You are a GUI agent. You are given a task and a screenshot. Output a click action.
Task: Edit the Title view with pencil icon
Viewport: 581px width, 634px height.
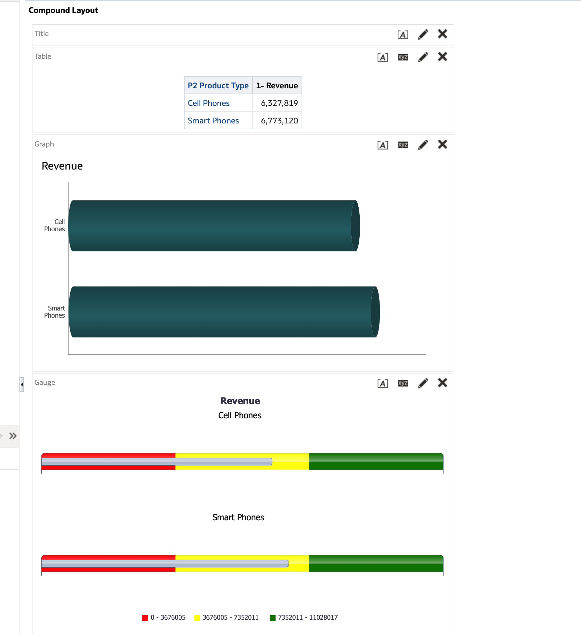(x=423, y=34)
